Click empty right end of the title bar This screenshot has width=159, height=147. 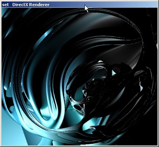click(126, 5)
